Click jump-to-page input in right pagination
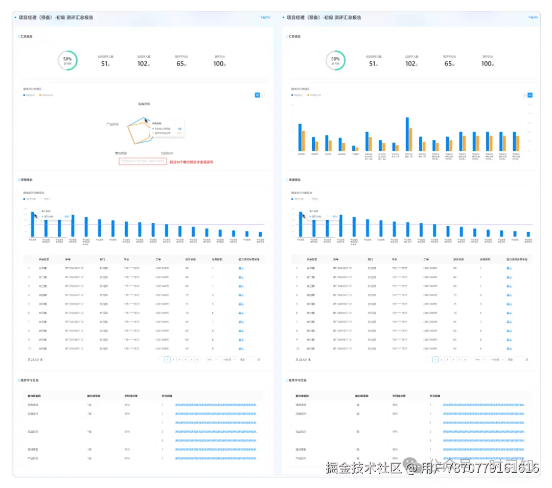The height and width of the screenshot is (488, 552). click(519, 360)
